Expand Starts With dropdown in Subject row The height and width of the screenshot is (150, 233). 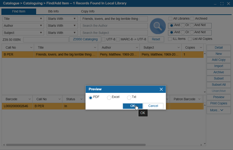62,33
